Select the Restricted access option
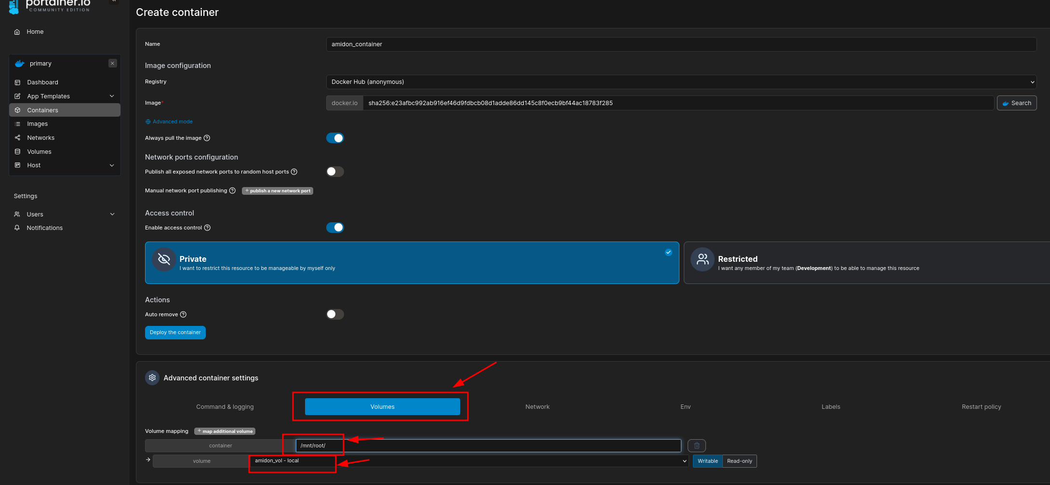 pos(867,263)
